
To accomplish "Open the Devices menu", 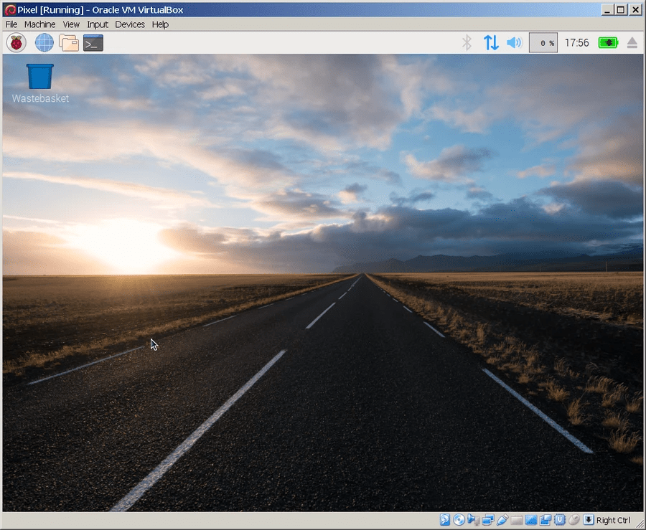I will point(130,24).
